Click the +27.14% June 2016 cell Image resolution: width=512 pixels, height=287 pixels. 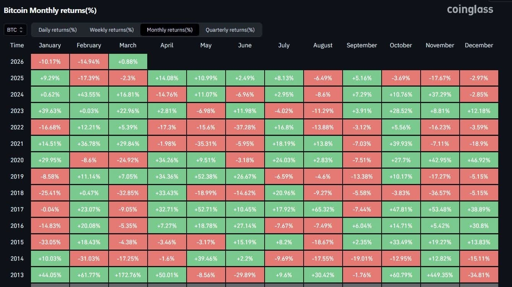click(245, 226)
